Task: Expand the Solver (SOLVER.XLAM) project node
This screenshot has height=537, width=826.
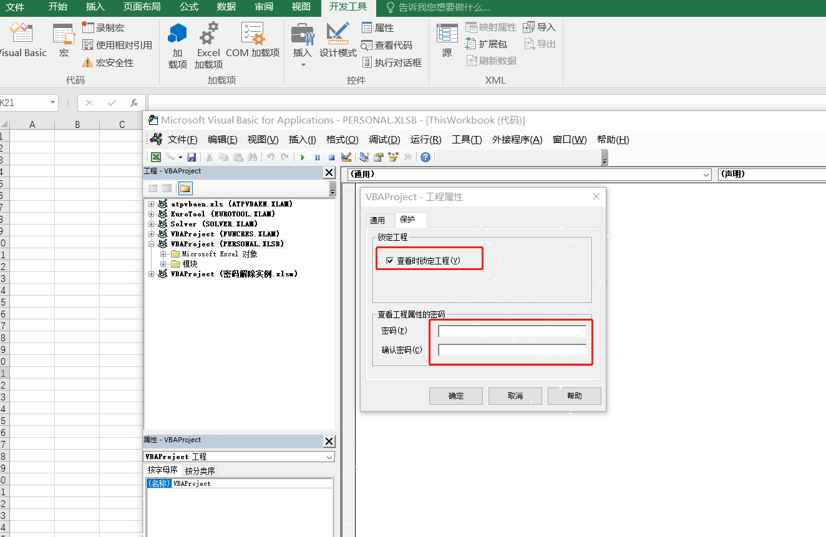Action: (x=150, y=223)
